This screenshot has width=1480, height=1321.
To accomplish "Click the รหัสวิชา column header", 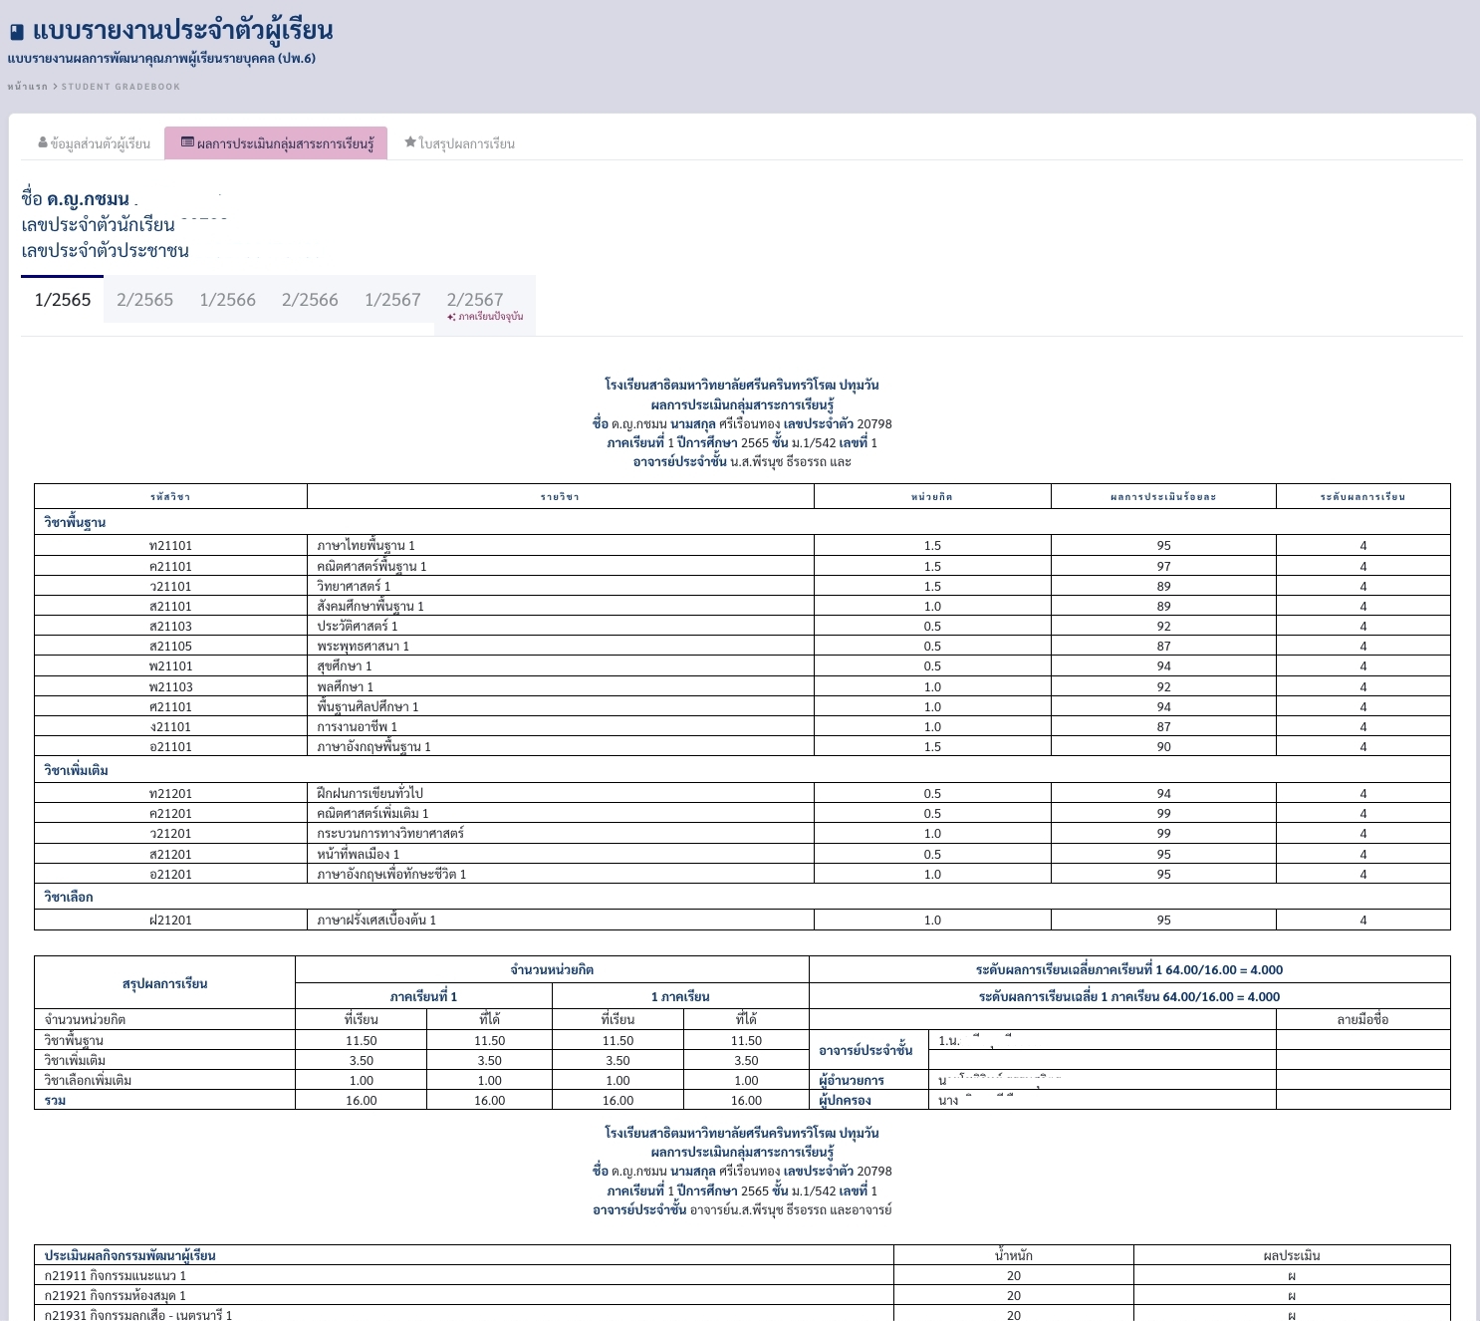I will 170,496.
